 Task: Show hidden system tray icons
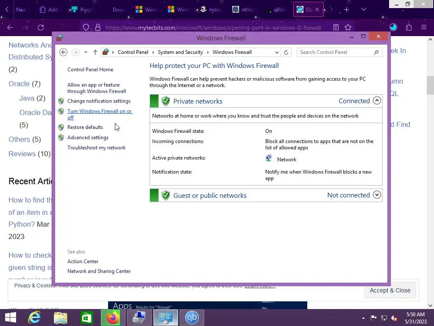[x=363, y=318]
